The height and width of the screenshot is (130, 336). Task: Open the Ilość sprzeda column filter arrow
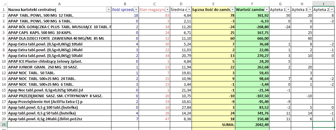pyautogui.click(x=136, y=10)
